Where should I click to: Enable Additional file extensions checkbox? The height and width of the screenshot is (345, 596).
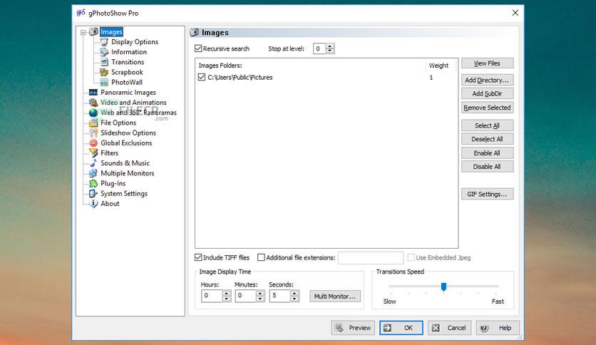pos(261,257)
